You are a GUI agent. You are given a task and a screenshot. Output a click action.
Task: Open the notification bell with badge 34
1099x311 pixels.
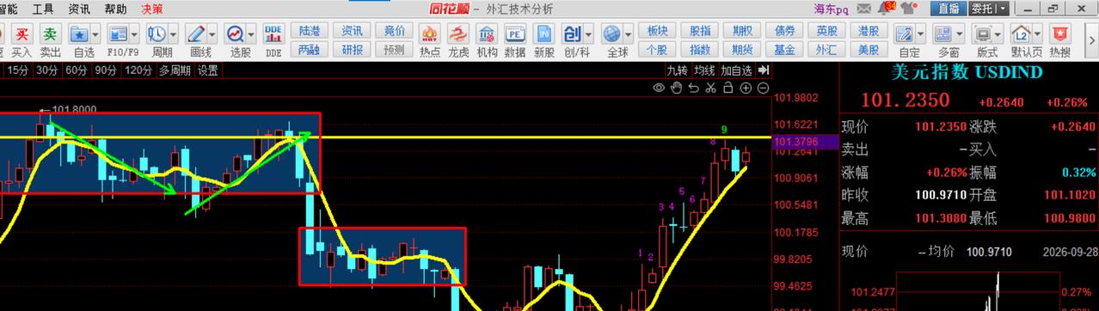(886, 9)
